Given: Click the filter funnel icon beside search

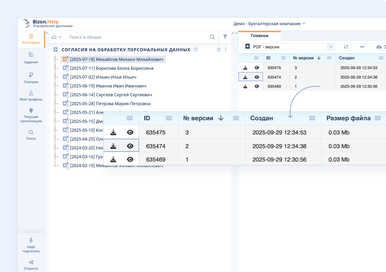Looking at the screenshot, I should pos(225,37).
